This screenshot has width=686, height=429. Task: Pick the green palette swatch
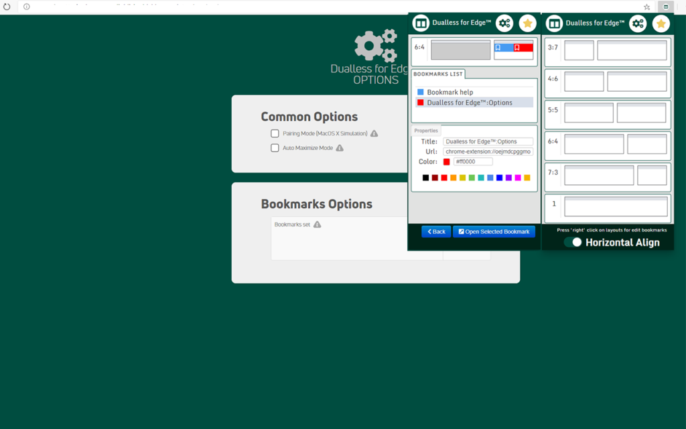click(x=472, y=178)
